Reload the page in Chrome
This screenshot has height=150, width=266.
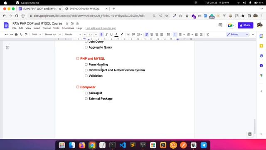[x=17, y=16]
